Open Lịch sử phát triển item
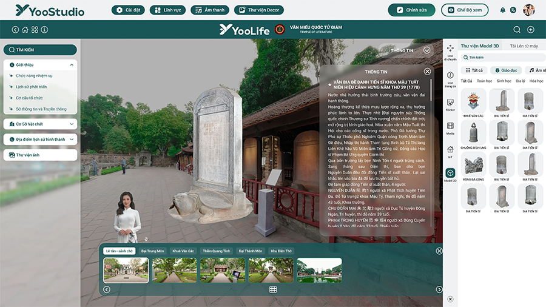 point(31,87)
